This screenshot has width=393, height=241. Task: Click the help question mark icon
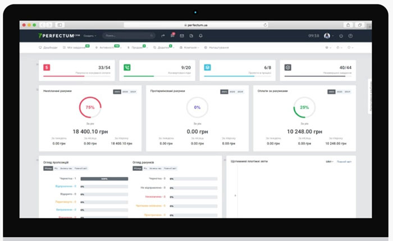[350, 36]
